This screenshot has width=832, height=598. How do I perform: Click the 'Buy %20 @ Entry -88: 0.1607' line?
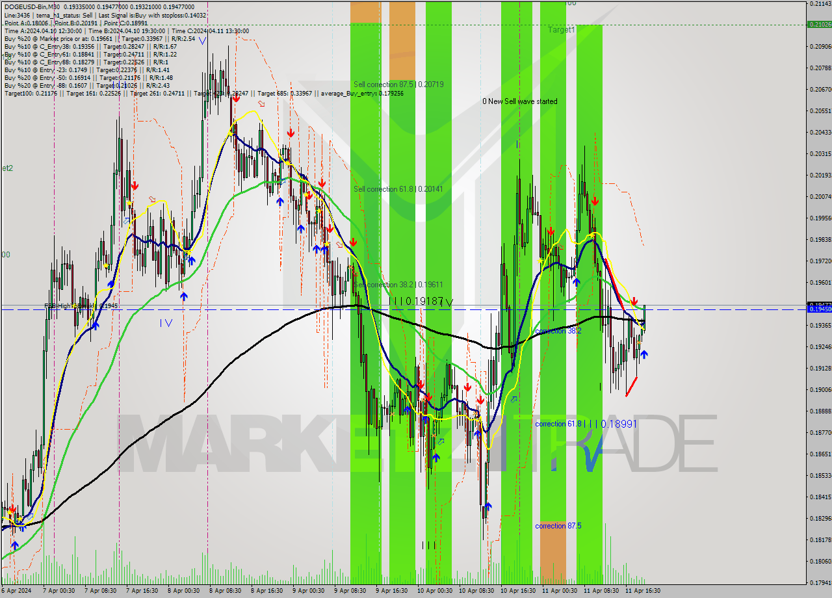click(x=87, y=85)
